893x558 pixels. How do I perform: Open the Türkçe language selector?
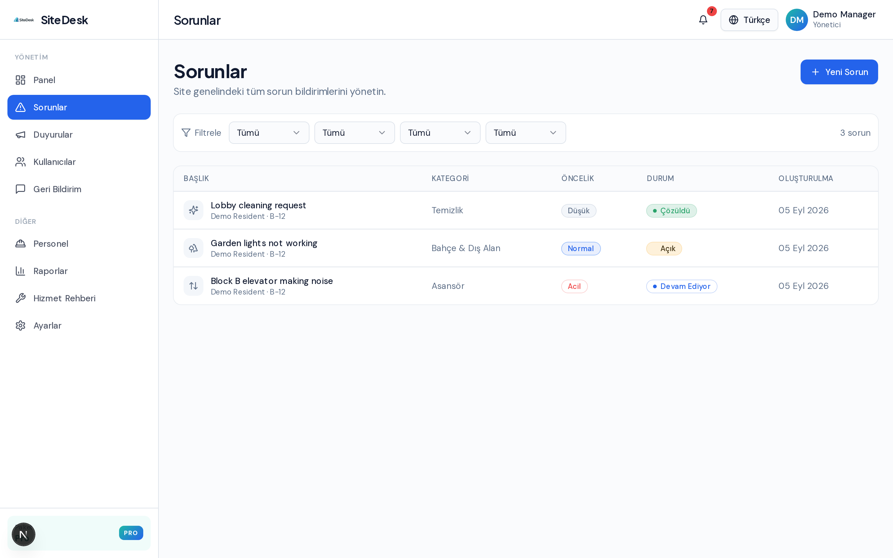point(749,20)
